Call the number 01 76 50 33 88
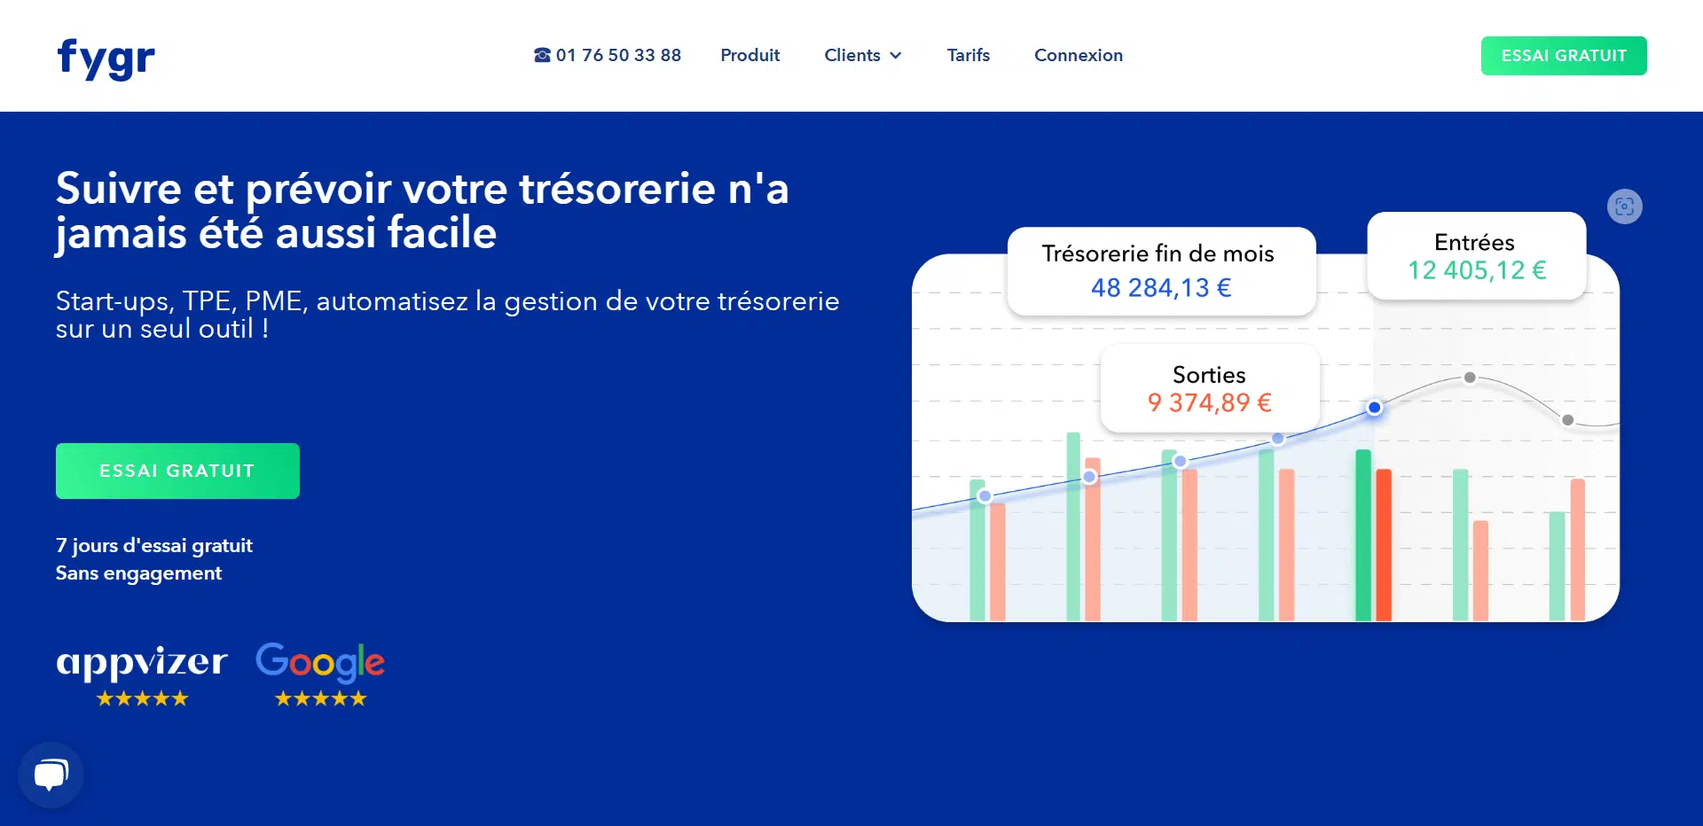Viewport: 1703px width, 826px height. click(618, 55)
